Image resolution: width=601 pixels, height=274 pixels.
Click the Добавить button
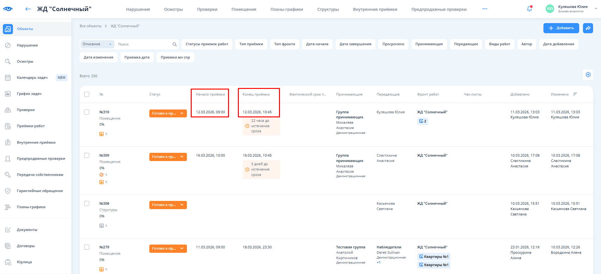click(561, 28)
